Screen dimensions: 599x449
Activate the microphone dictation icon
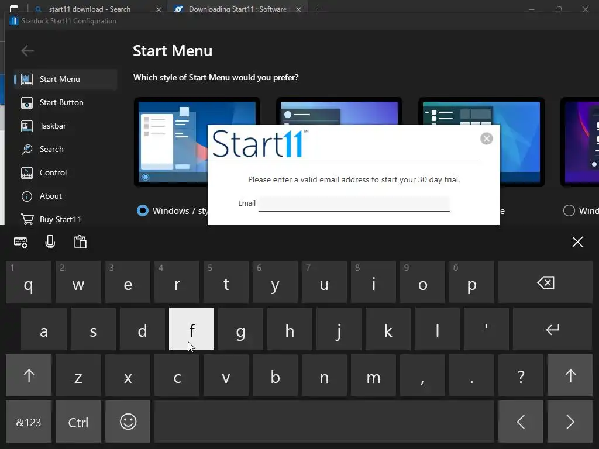[50, 242]
